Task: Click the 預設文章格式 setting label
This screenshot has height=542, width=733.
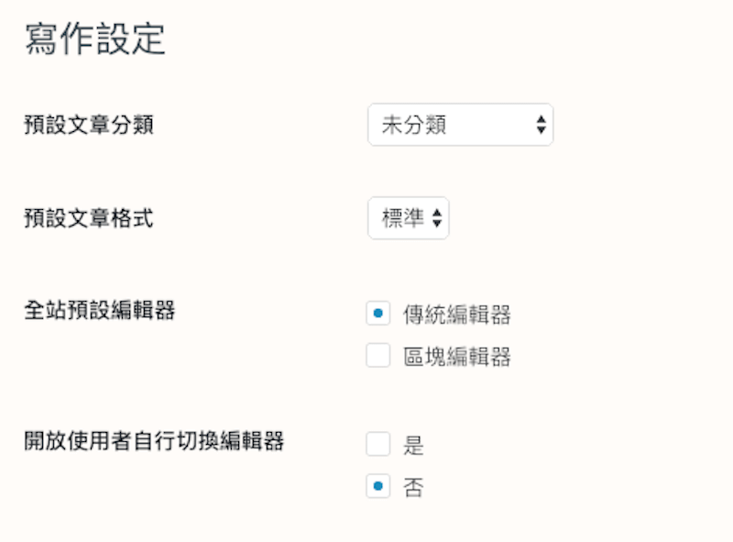Action: click(x=89, y=218)
